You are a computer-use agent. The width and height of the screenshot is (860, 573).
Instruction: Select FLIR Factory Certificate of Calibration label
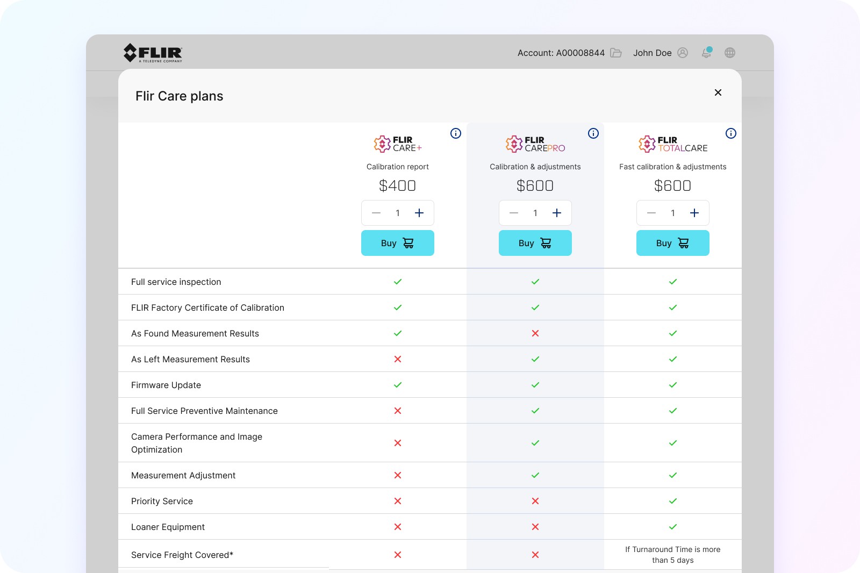pos(207,307)
